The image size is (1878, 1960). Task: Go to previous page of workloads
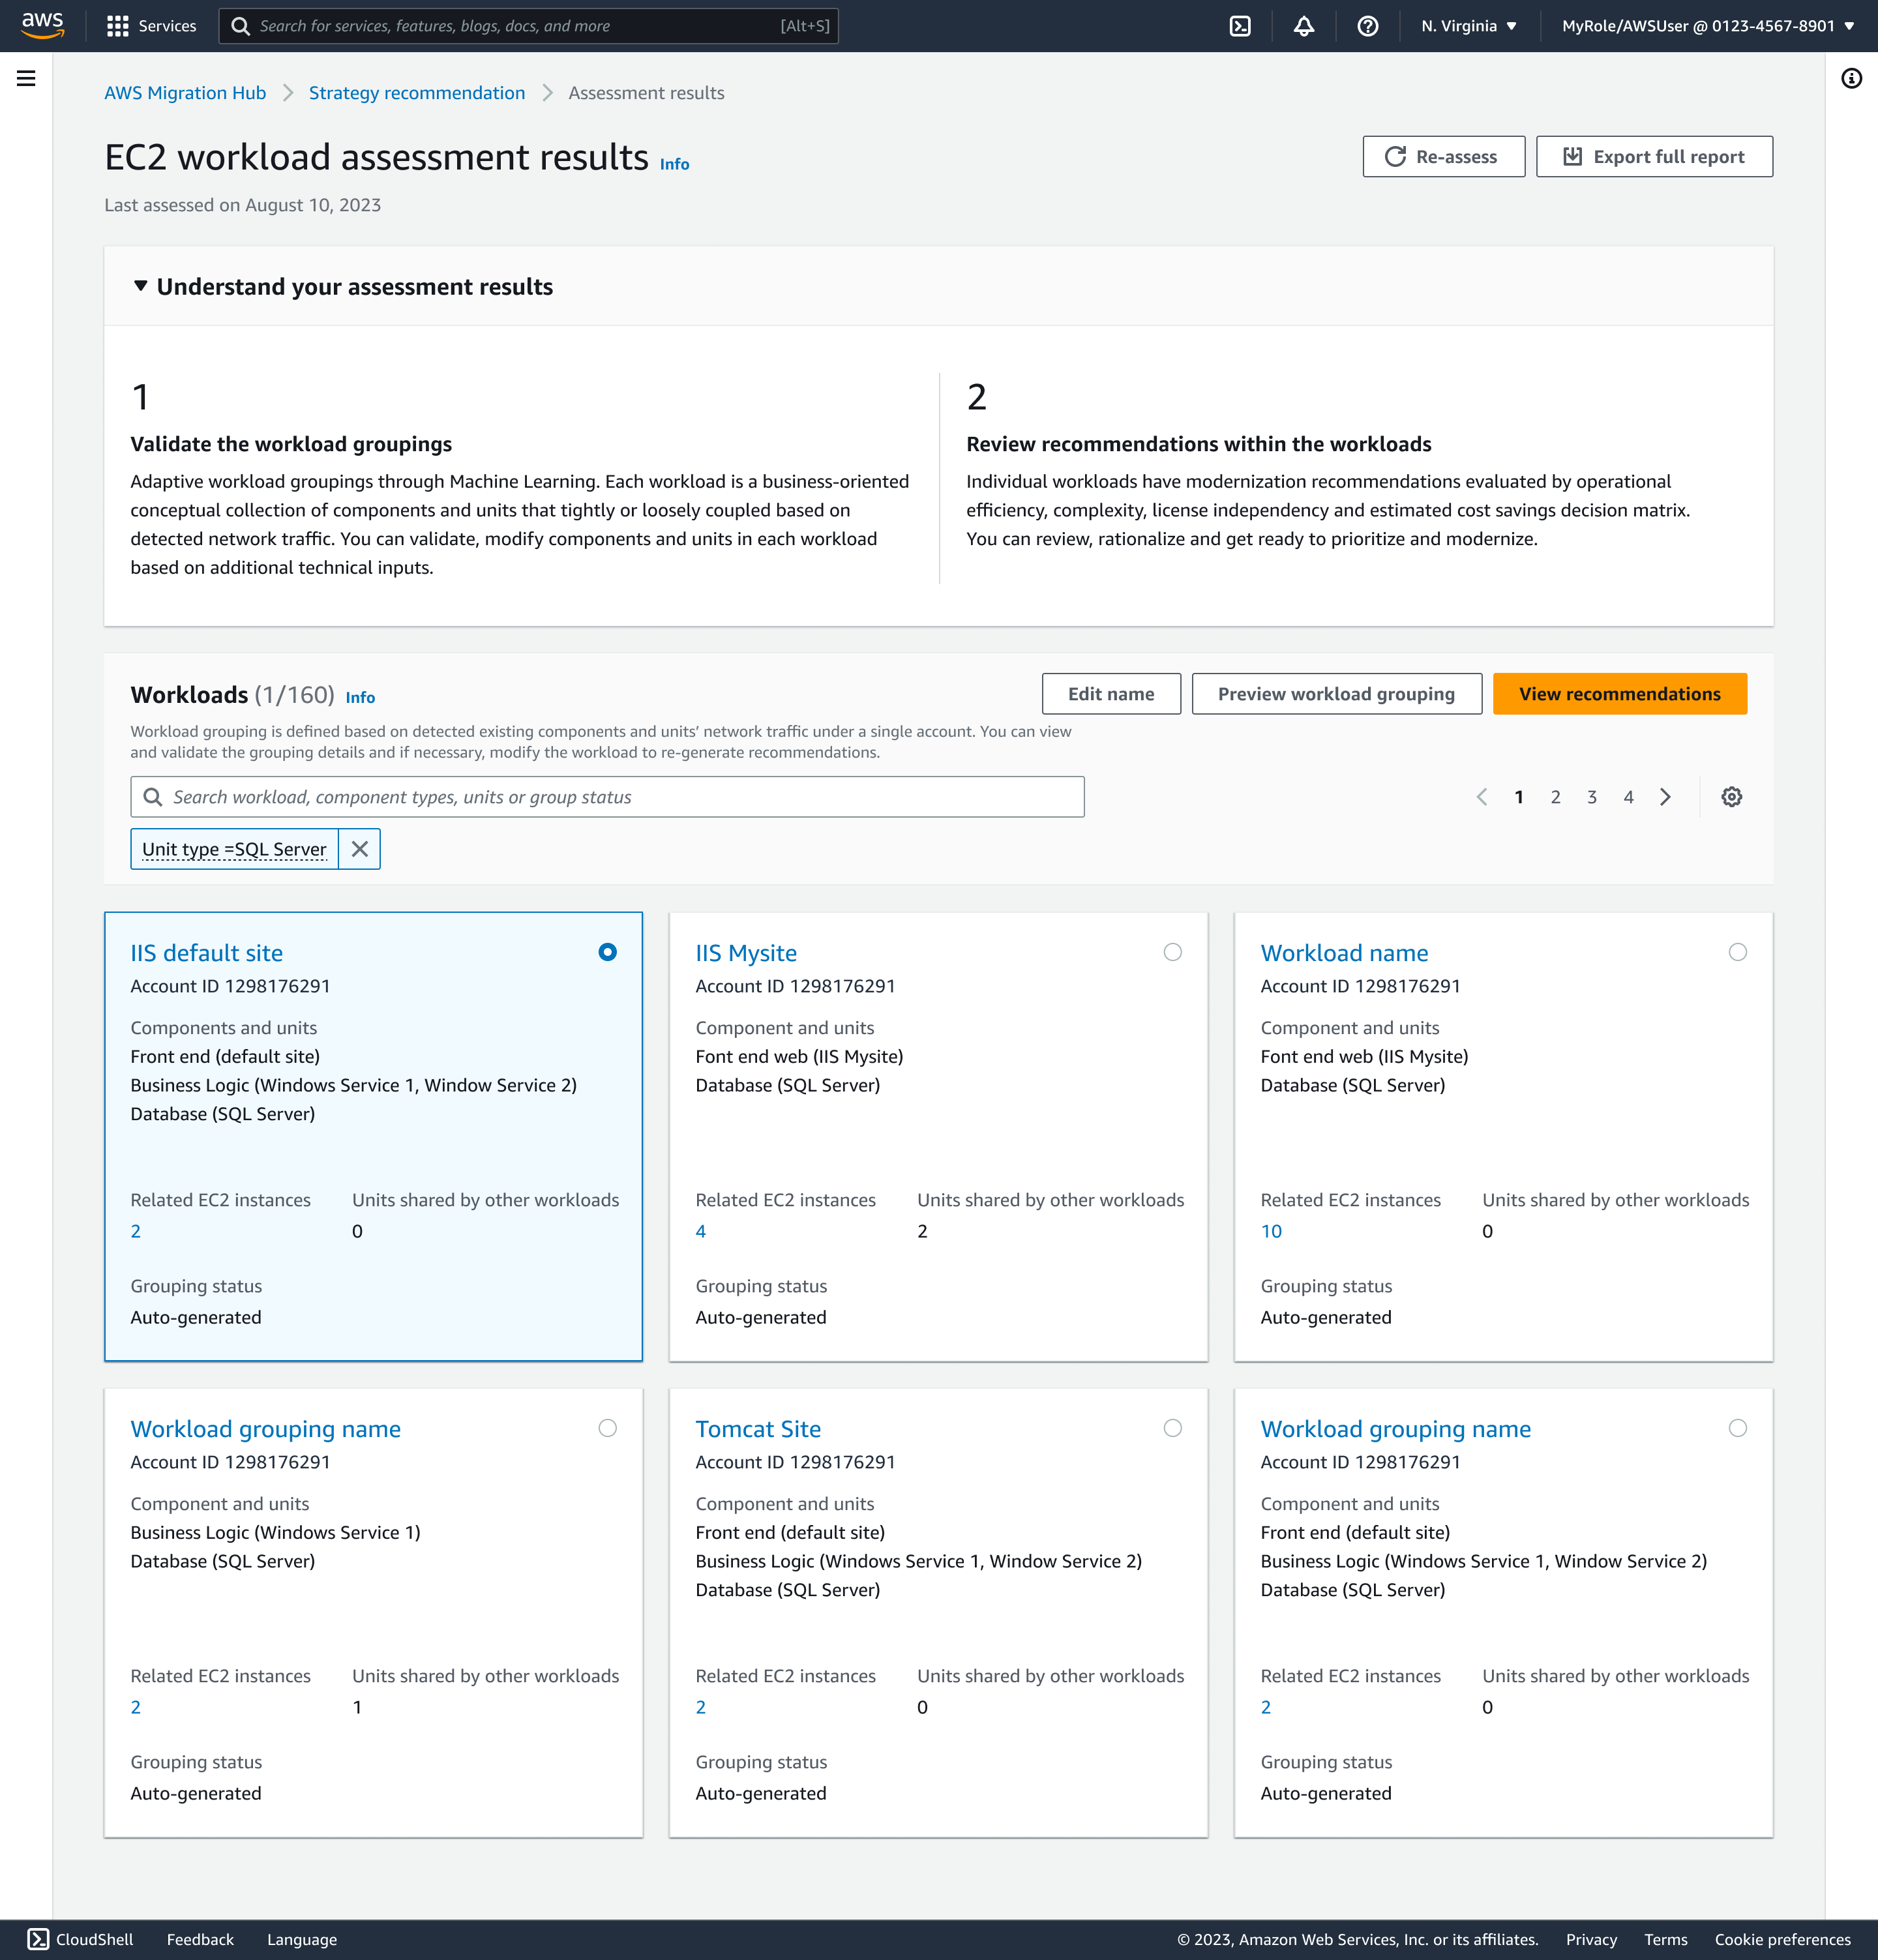(1482, 797)
